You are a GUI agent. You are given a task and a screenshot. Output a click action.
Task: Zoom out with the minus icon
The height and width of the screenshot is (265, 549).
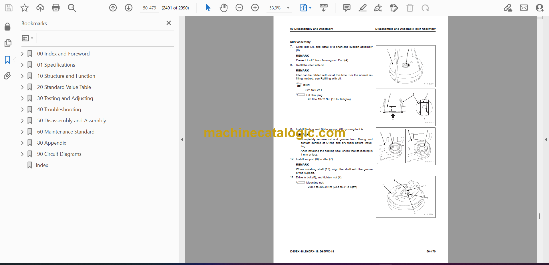(x=239, y=8)
